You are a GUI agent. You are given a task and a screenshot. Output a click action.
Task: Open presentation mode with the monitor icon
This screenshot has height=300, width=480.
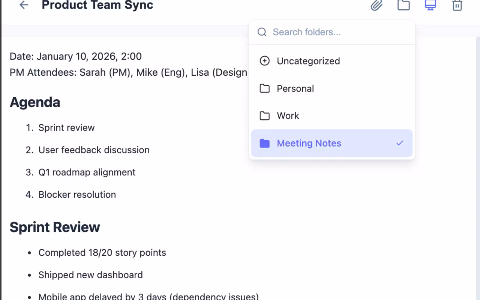click(430, 5)
